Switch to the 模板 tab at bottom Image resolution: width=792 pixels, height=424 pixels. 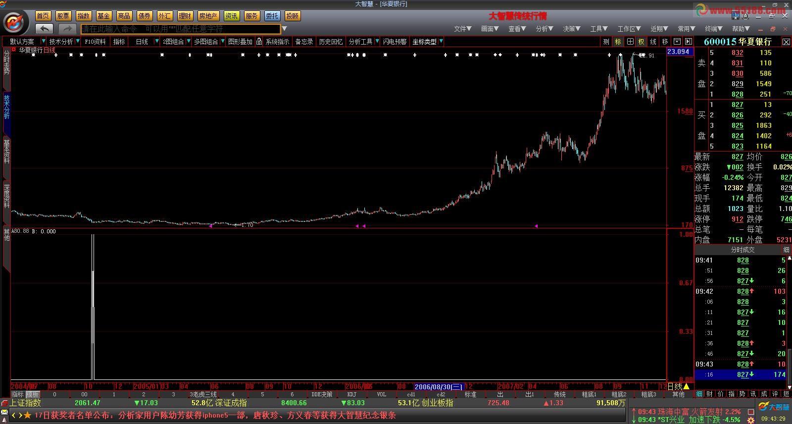(33, 394)
